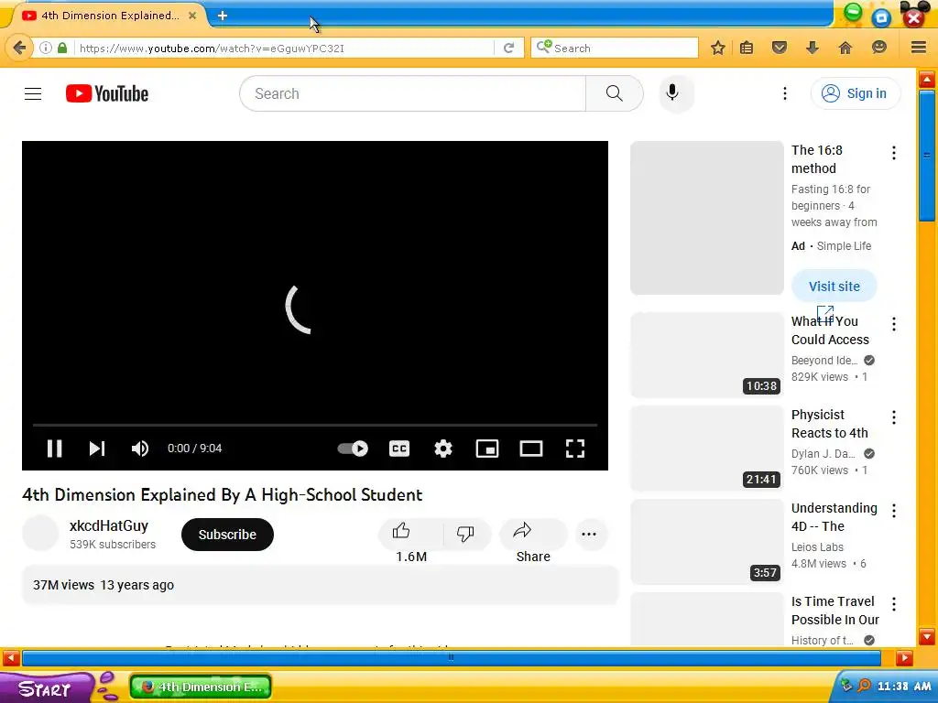The height and width of the screenshot is (703, 938).
Task: Sign in to YouTube
Action: click(856, 93)
